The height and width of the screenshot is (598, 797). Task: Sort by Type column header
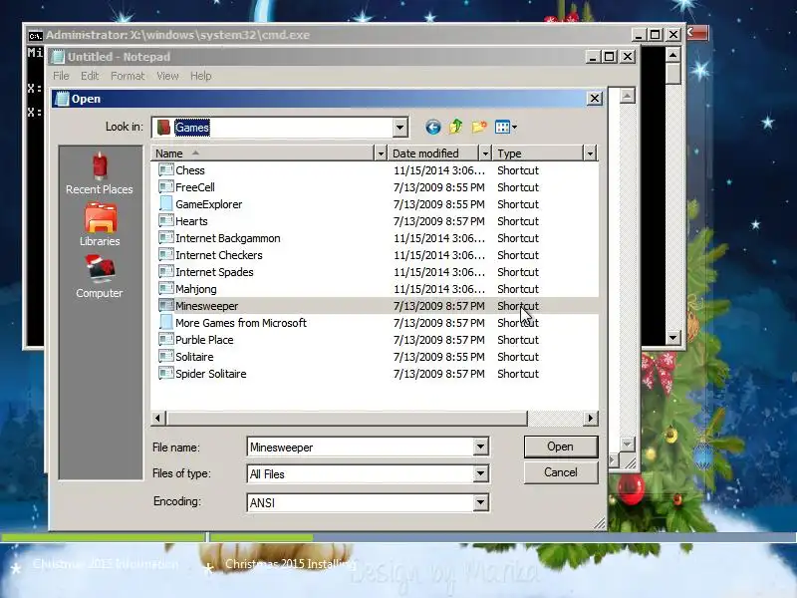[x=538, y=153]
